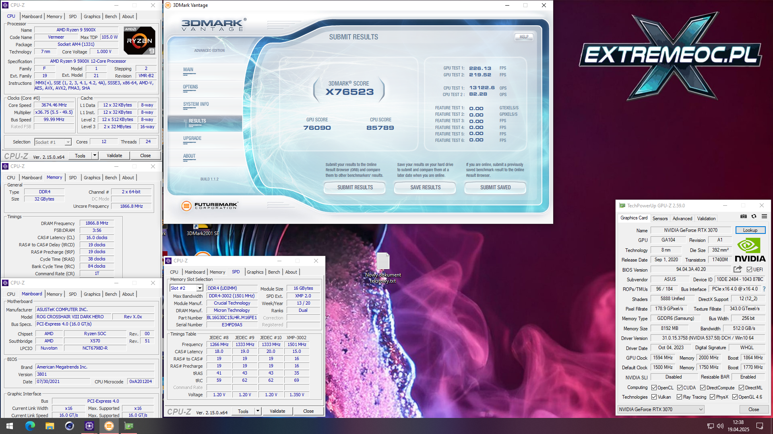
Task: Click the GPU score value 76090
Action: pyautogui.click(x=317, y=128)
